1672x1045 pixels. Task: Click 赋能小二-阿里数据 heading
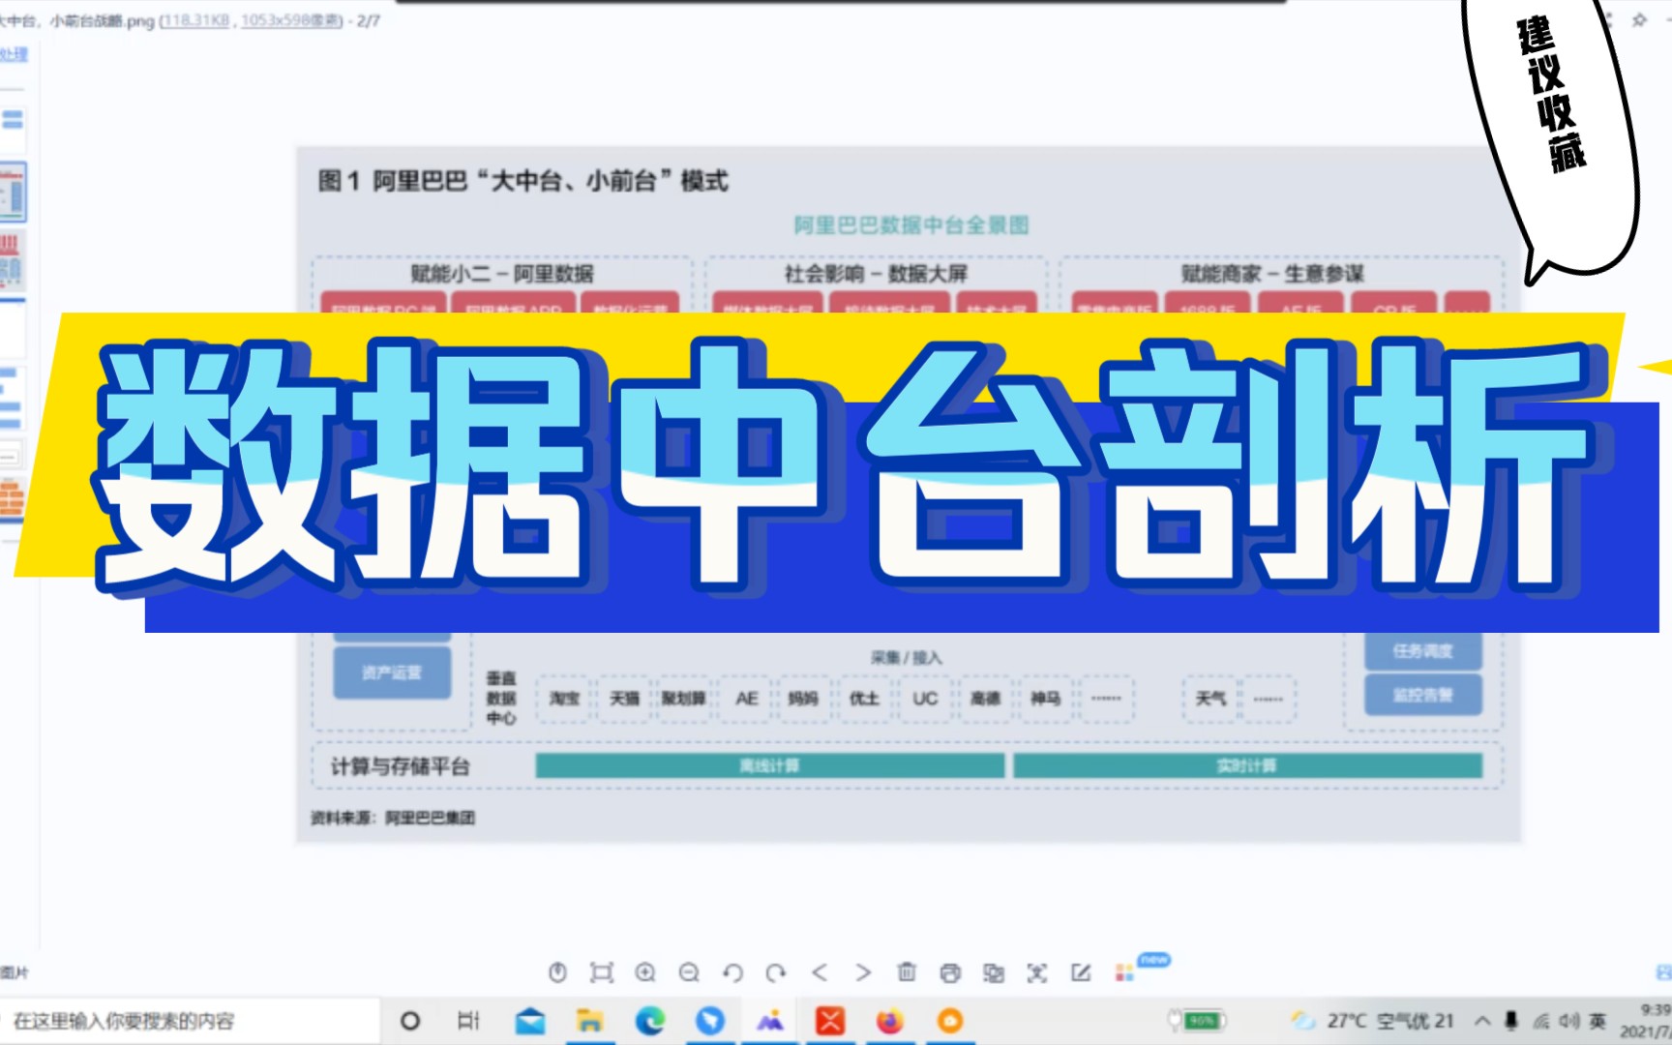coord(502,274)
